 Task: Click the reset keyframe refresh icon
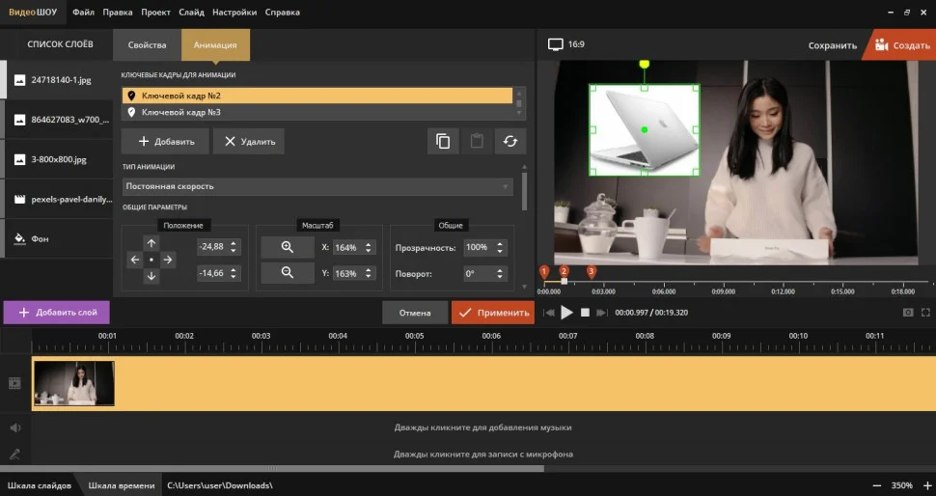tap(510, 141)
